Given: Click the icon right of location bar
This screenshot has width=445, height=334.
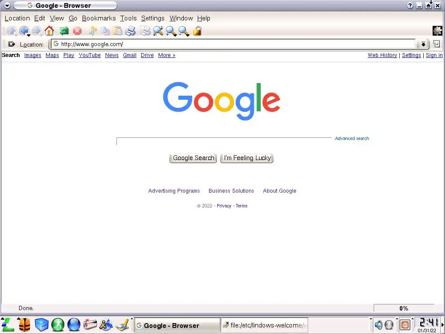Looking at the screenshot, I should pos(436,44).
